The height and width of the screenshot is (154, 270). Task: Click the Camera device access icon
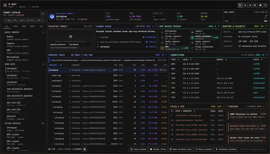pyautogui.click(x=192, y=32)
